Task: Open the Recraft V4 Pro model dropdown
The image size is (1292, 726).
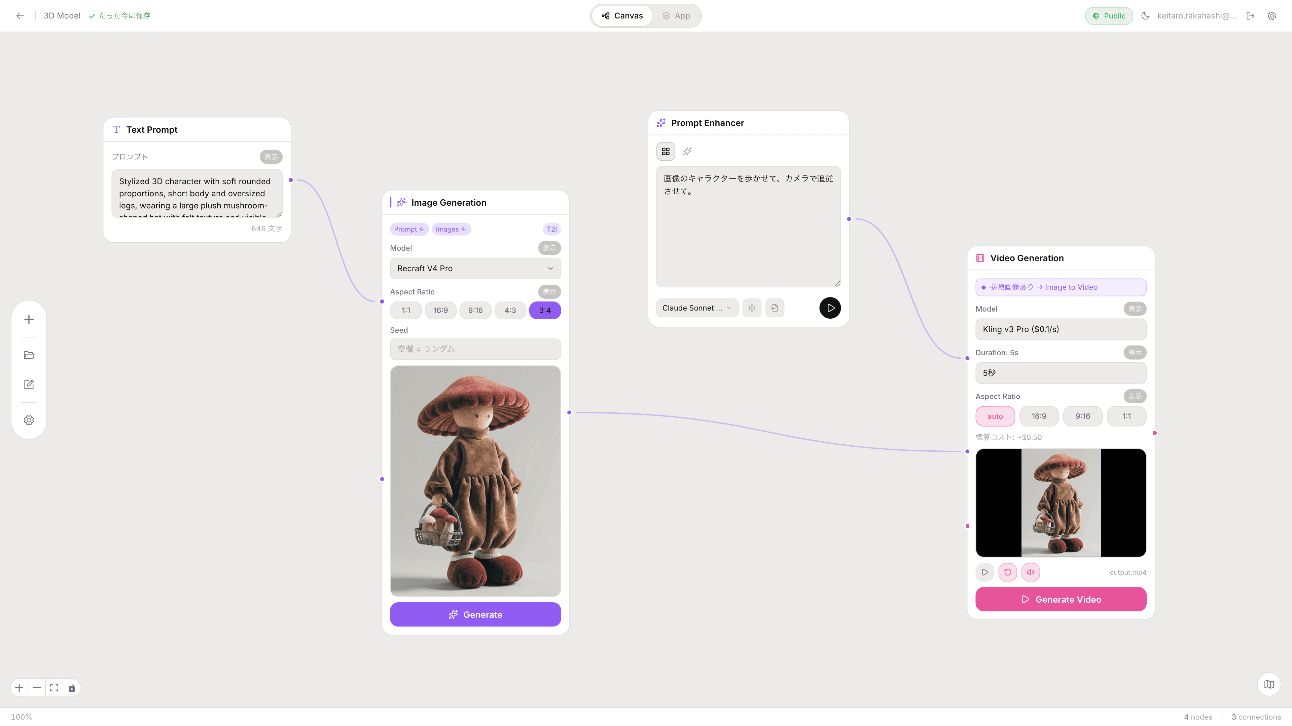Action: 475,269
